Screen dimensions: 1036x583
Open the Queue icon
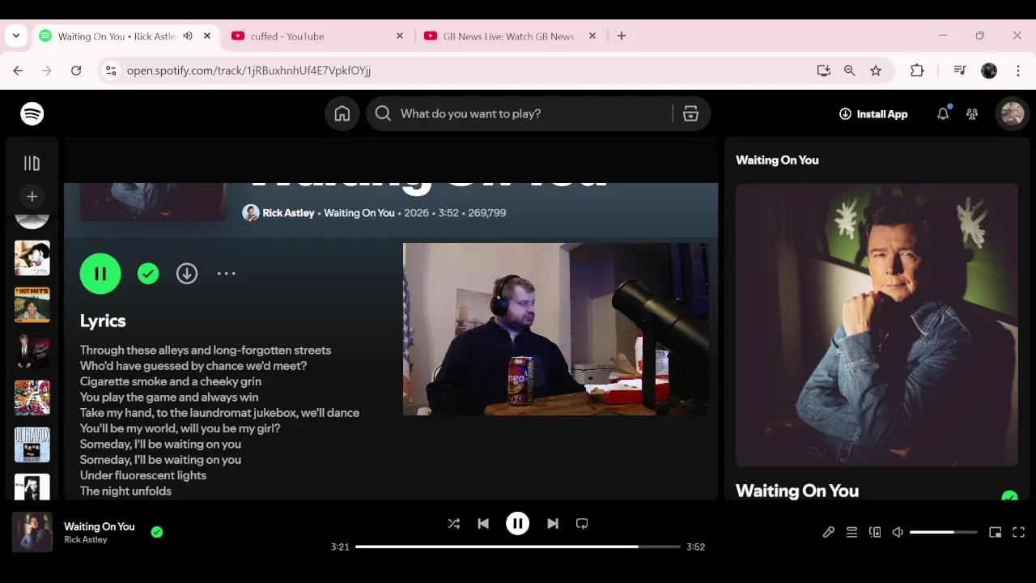(x=851, y=532)
